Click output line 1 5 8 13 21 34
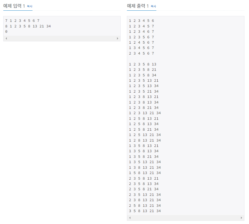 click(145, 173)
